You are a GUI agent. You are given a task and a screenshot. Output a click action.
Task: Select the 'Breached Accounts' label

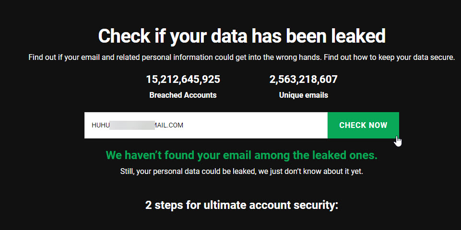click(183, 95)
